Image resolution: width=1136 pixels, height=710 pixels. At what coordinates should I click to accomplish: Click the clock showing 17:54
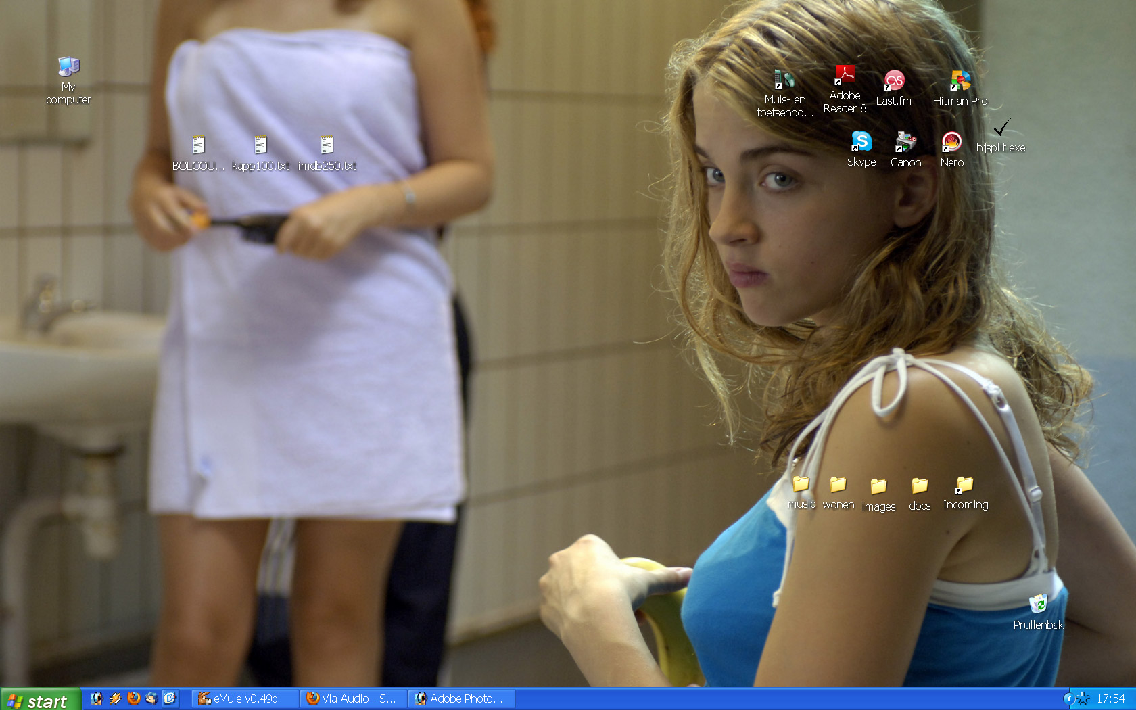pyautogui.click(x=1110, y=699)
